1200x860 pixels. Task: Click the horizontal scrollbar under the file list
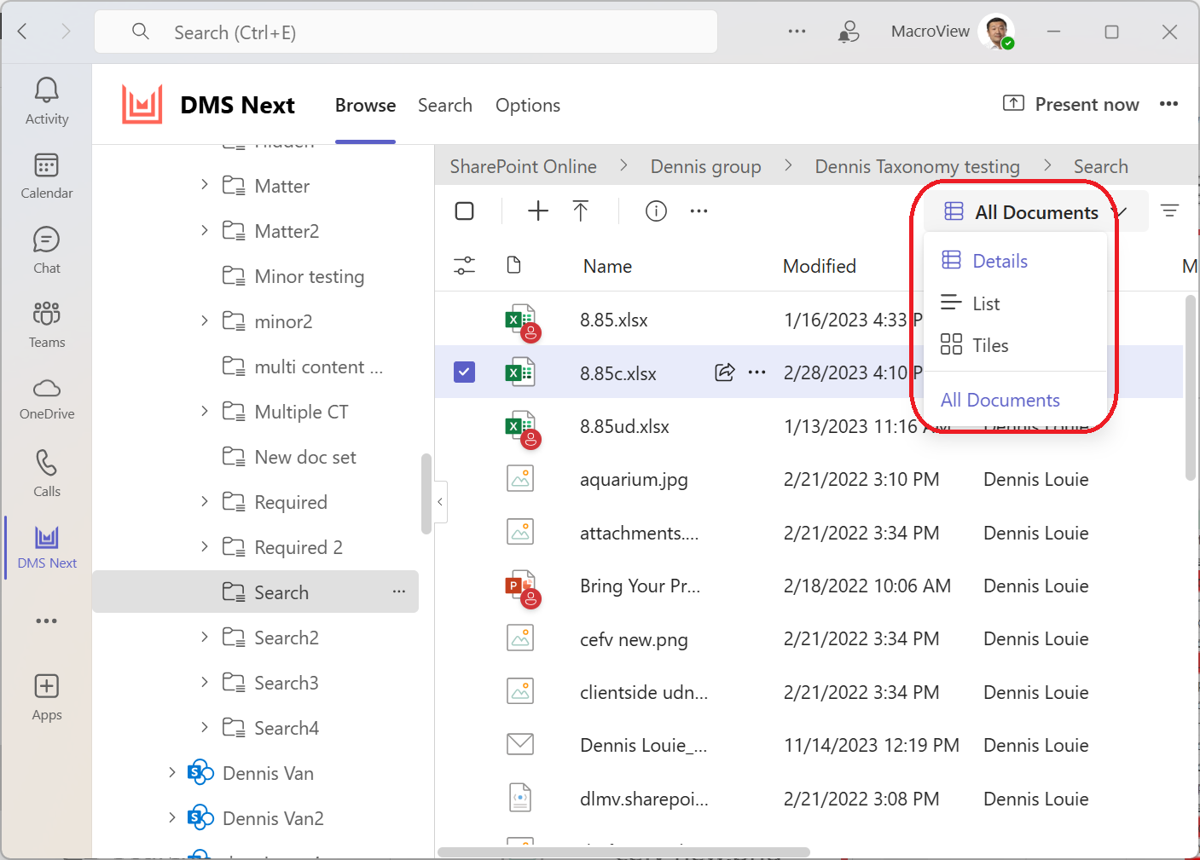tap(623, 852)
